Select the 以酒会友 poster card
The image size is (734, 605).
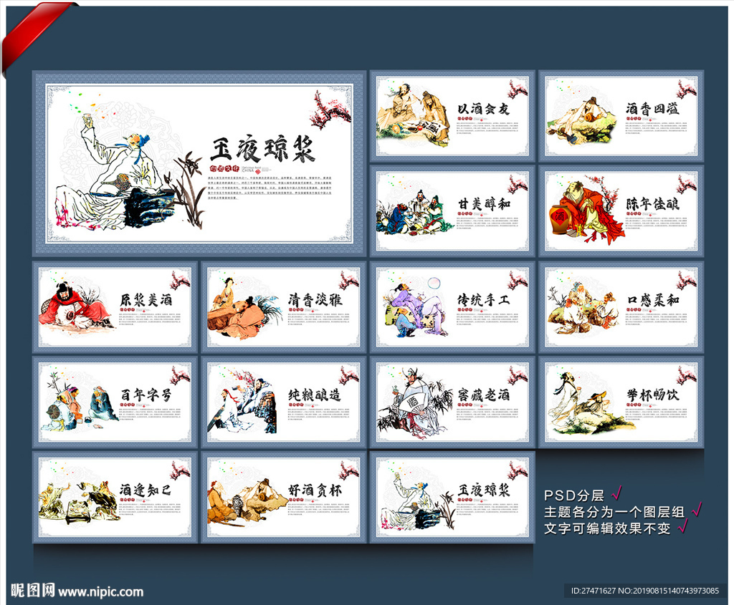[452, 116]
